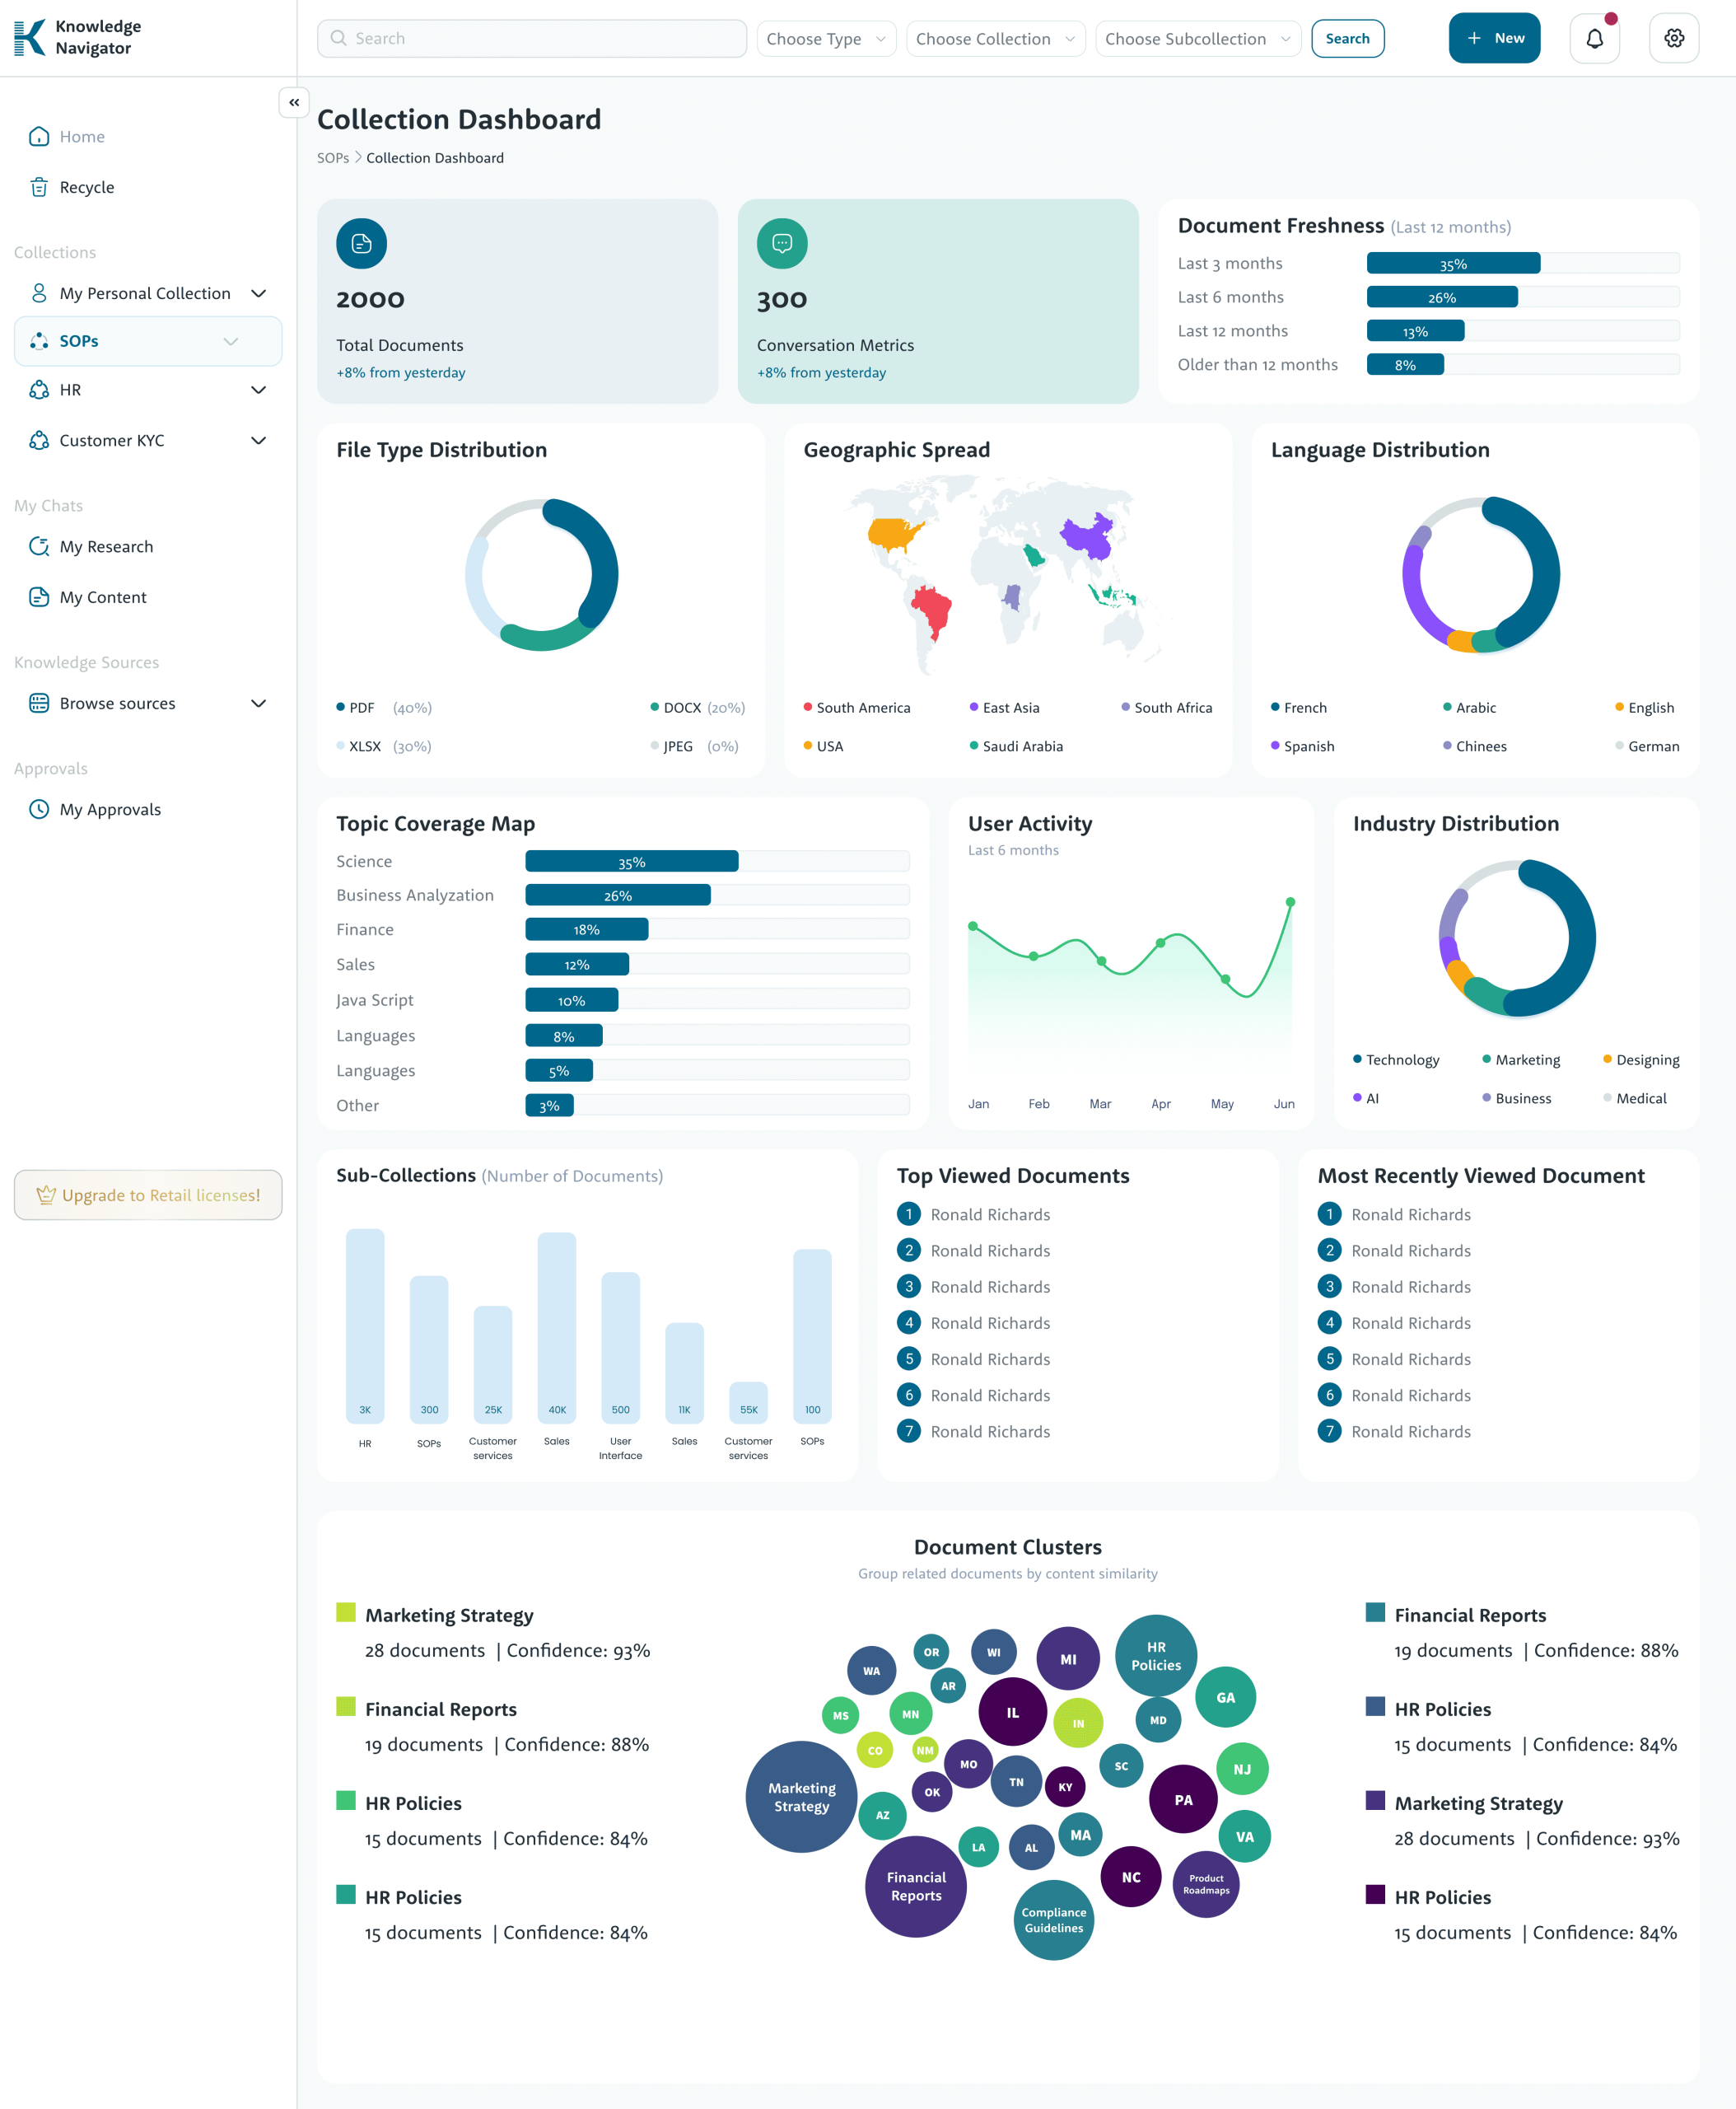The height and width of the screenshot is (2109, 1736).
Task: Click Upgrade to Retail licenses button
Action: tap(148, 1195)
